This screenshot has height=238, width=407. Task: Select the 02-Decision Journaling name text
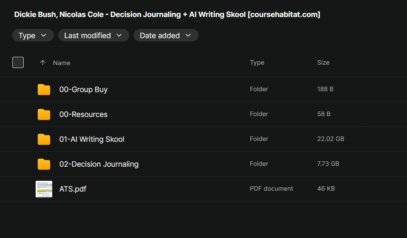pyautogui.click(x=99, y=164)
